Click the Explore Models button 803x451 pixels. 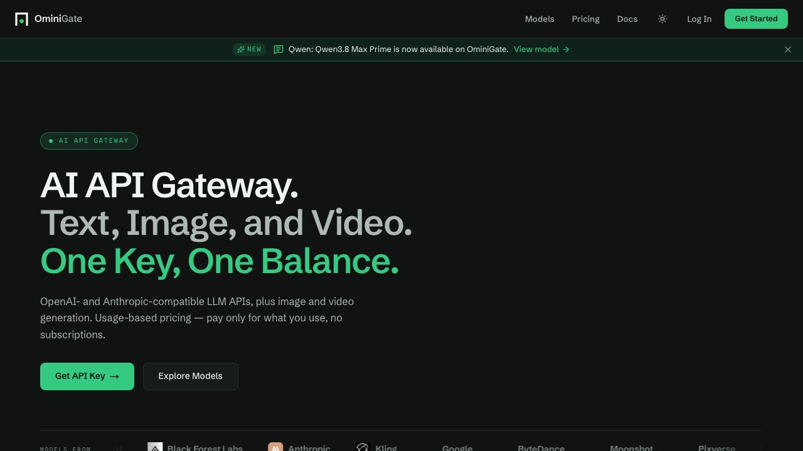191,376
